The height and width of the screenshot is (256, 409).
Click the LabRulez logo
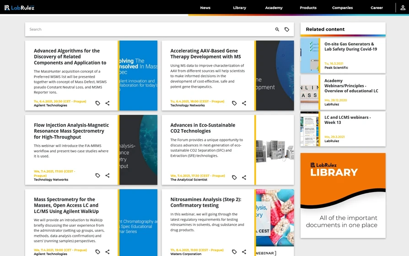pyautogui.click(x=20, y=8)
